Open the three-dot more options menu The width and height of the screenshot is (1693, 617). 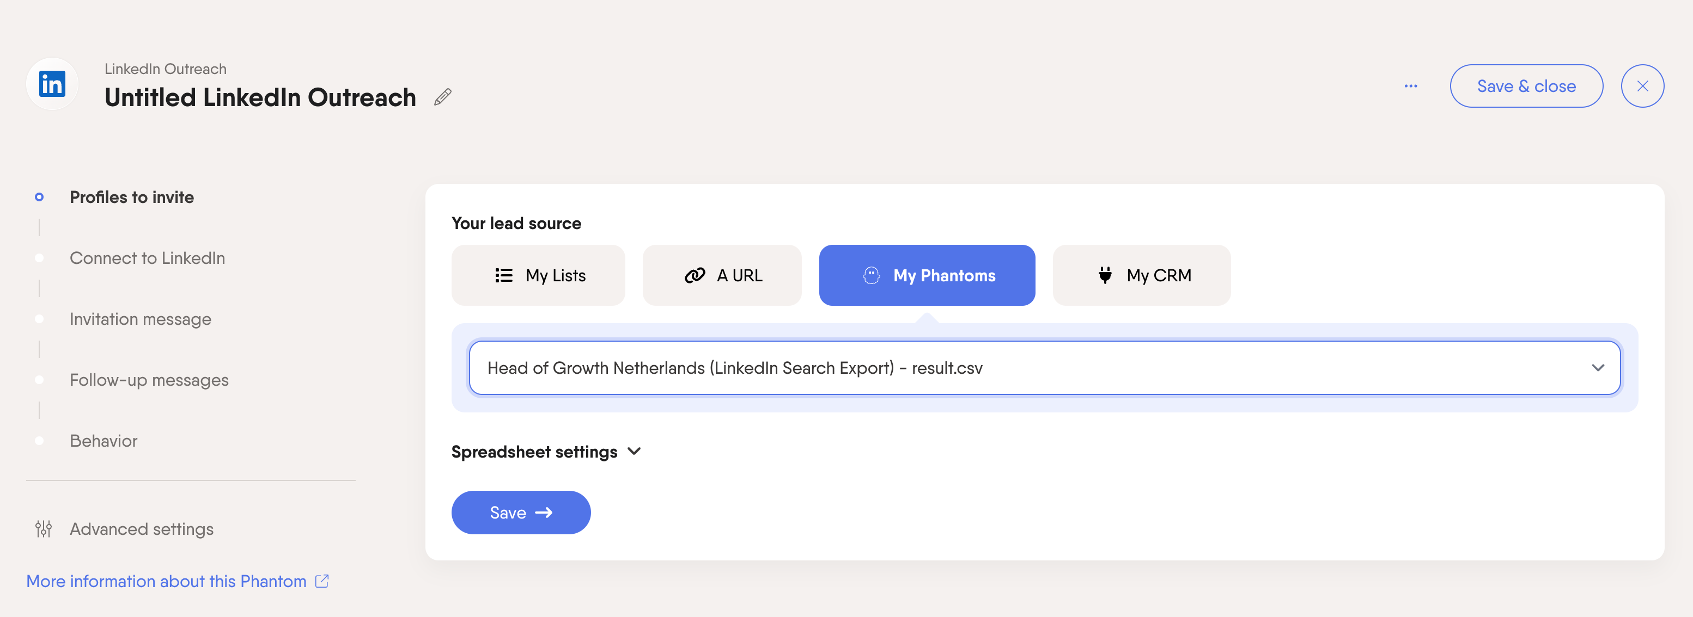(x=1410, y=86)
